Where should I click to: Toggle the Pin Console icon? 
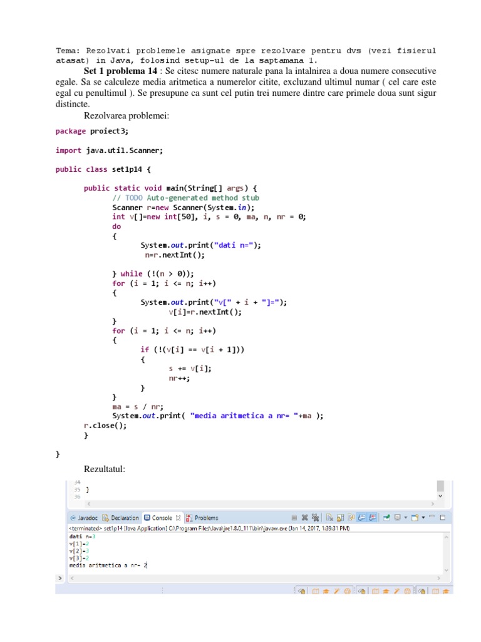coord(386,517)
